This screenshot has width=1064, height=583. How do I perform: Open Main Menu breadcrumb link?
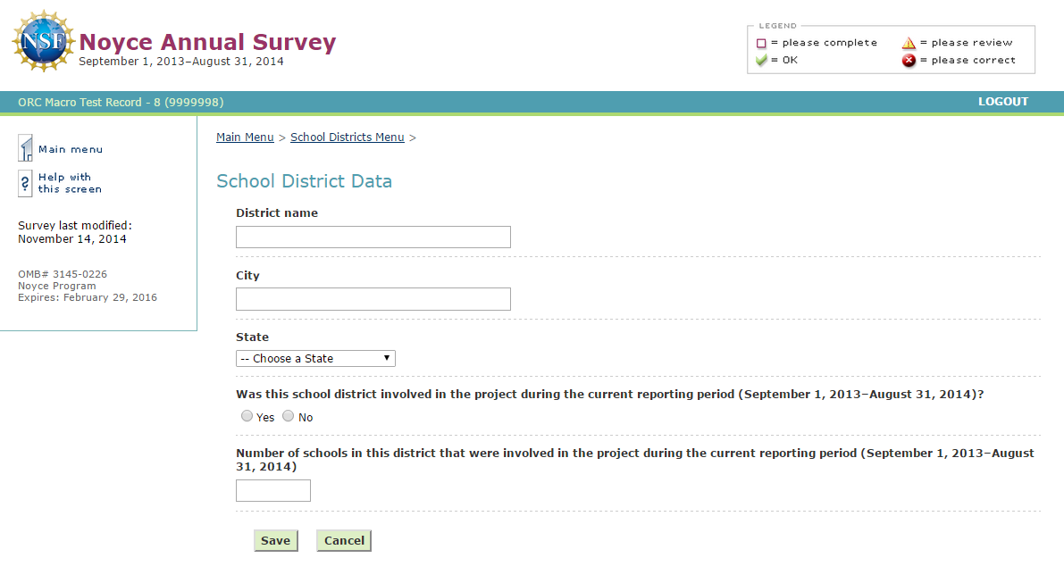(x=245, y=137)
